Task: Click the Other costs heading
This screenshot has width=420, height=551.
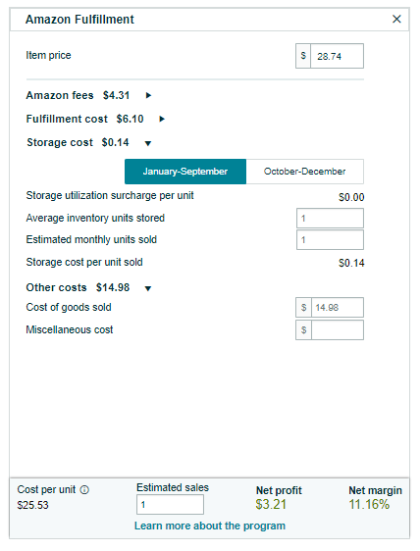Action: (56, 287)
